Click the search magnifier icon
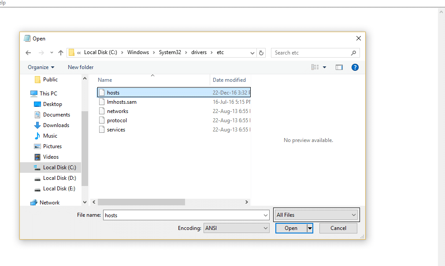Screen dimensions: 445x266 click(353, 53)
